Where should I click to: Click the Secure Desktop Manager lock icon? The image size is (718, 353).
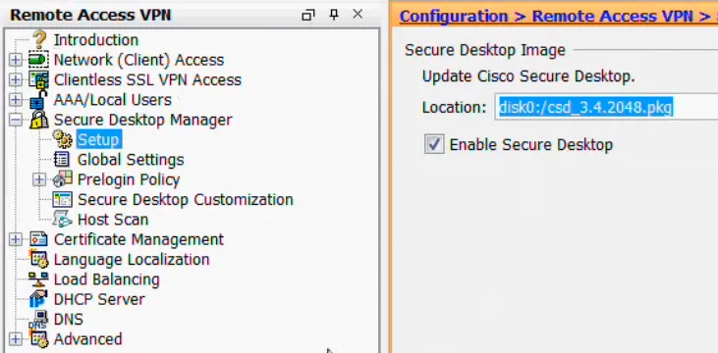pos(38,120)
